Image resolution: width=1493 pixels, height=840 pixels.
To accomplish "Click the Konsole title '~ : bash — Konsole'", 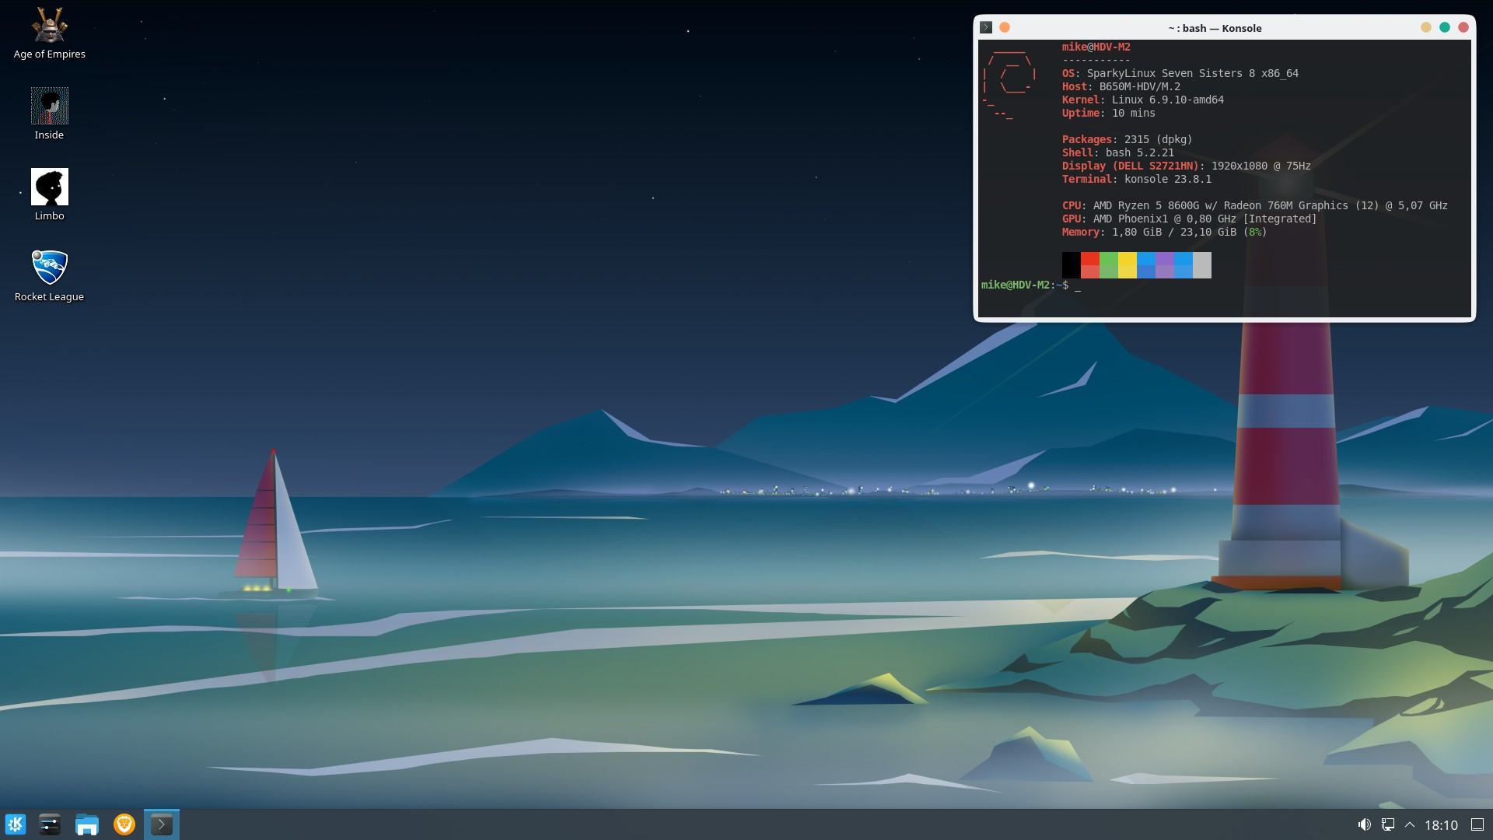I will (x=1215, y=28).
